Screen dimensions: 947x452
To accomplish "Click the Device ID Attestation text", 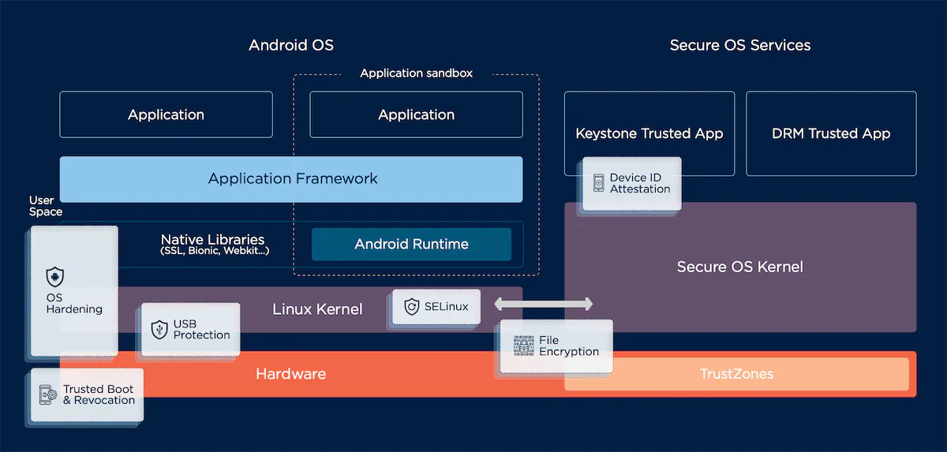I will coord(640,183).
